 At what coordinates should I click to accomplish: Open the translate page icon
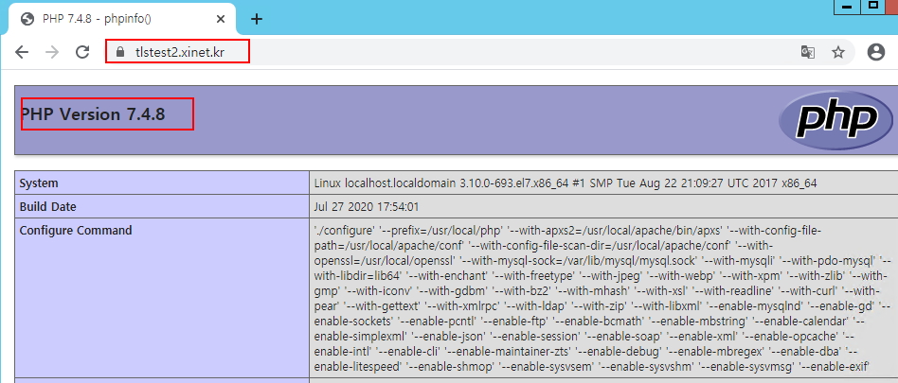(x=807, y=52)
